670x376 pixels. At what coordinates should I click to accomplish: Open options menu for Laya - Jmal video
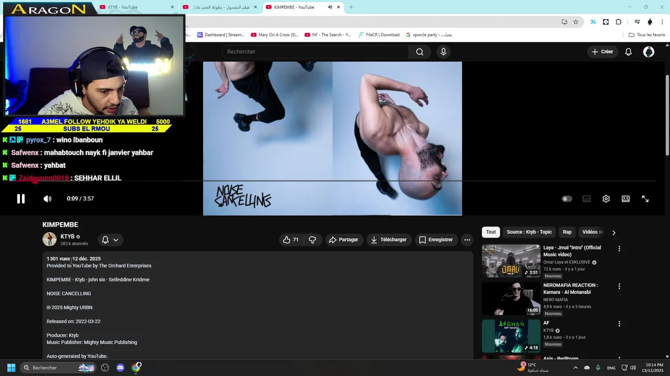click(x=619, y=249)
